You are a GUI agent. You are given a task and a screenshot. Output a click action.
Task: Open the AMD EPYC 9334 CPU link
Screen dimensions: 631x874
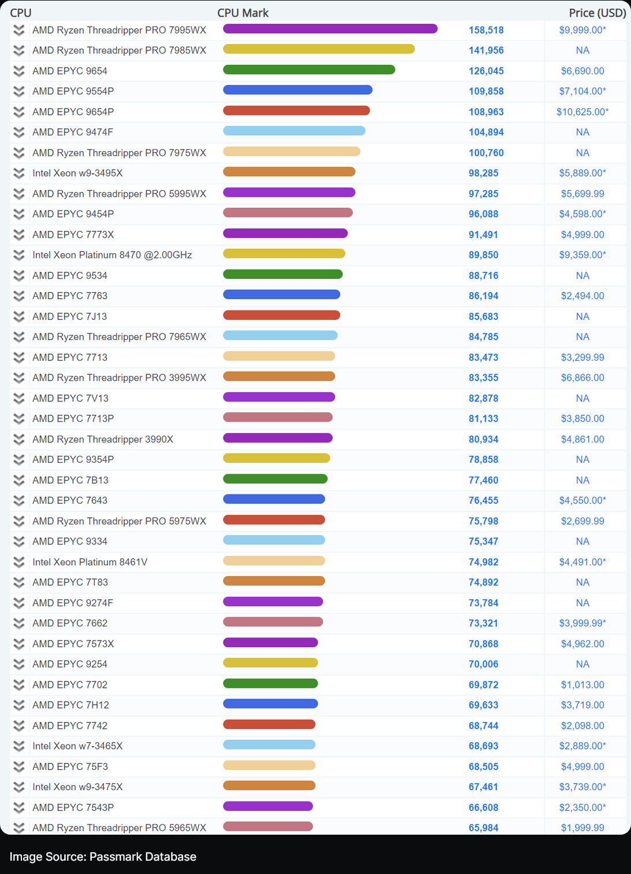(x=70, y=541)
